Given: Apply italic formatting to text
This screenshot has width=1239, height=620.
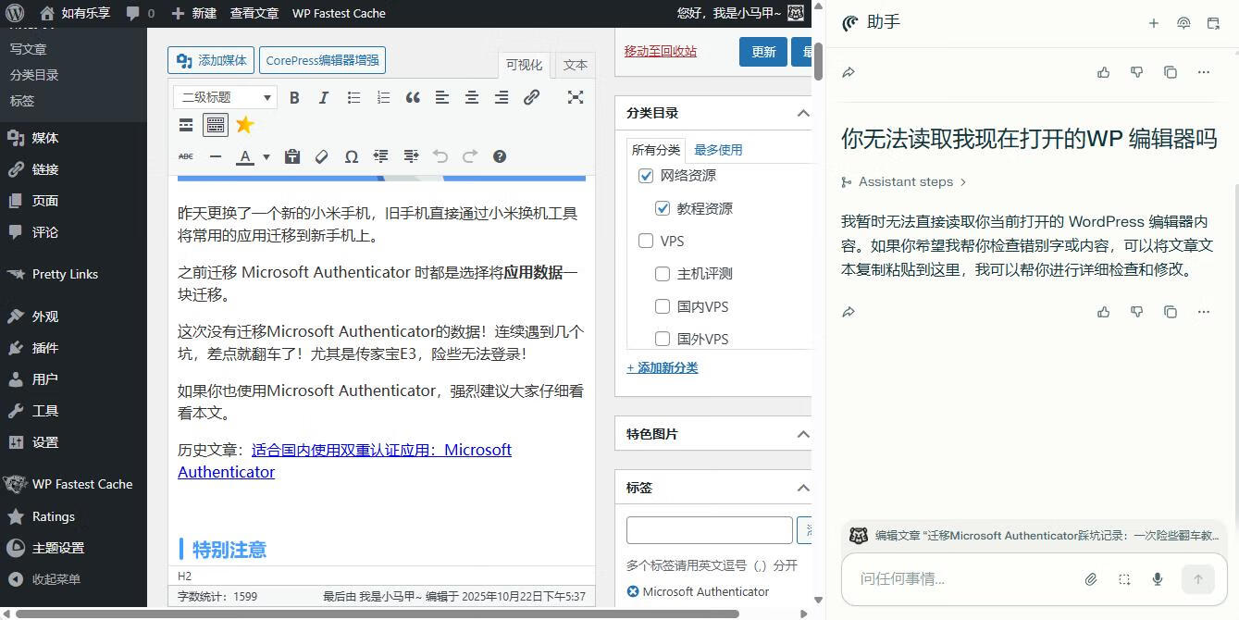Looking at the screenshot, I should [324, 97].
